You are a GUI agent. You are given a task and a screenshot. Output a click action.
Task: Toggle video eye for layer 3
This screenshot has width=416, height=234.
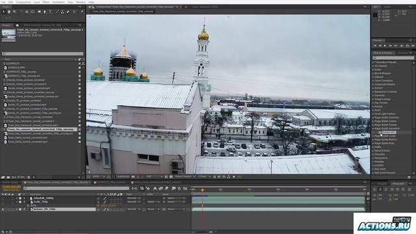pyautogui.click(x=3, y=209)
